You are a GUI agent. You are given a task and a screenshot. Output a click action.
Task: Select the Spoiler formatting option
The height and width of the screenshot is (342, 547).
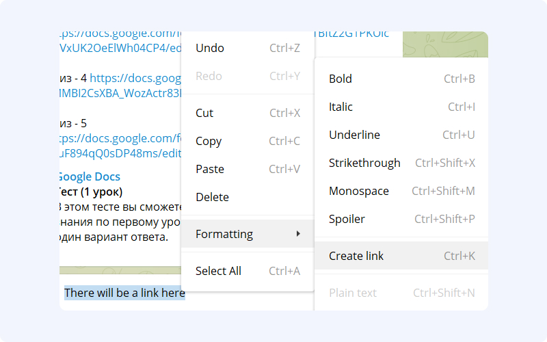(401, 219)
